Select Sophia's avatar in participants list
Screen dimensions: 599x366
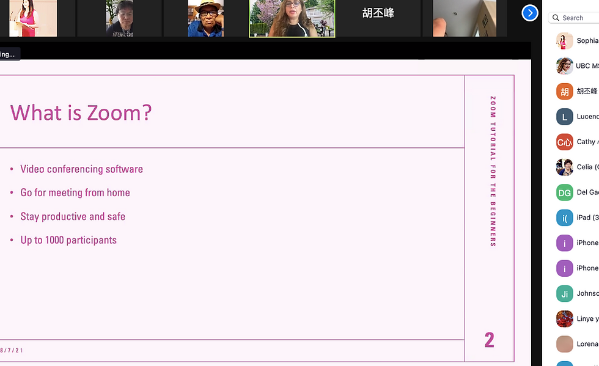pos(564,41)
